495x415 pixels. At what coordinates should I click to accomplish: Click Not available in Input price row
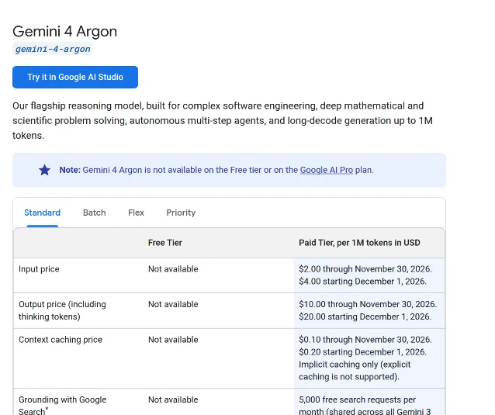click(173, 269)
